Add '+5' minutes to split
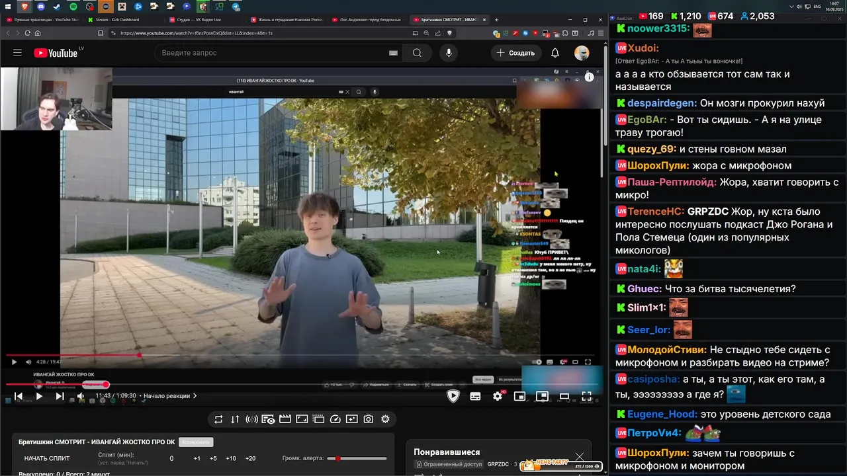The height and width of the screenshot is (476, 847). (x=213, y=459)
